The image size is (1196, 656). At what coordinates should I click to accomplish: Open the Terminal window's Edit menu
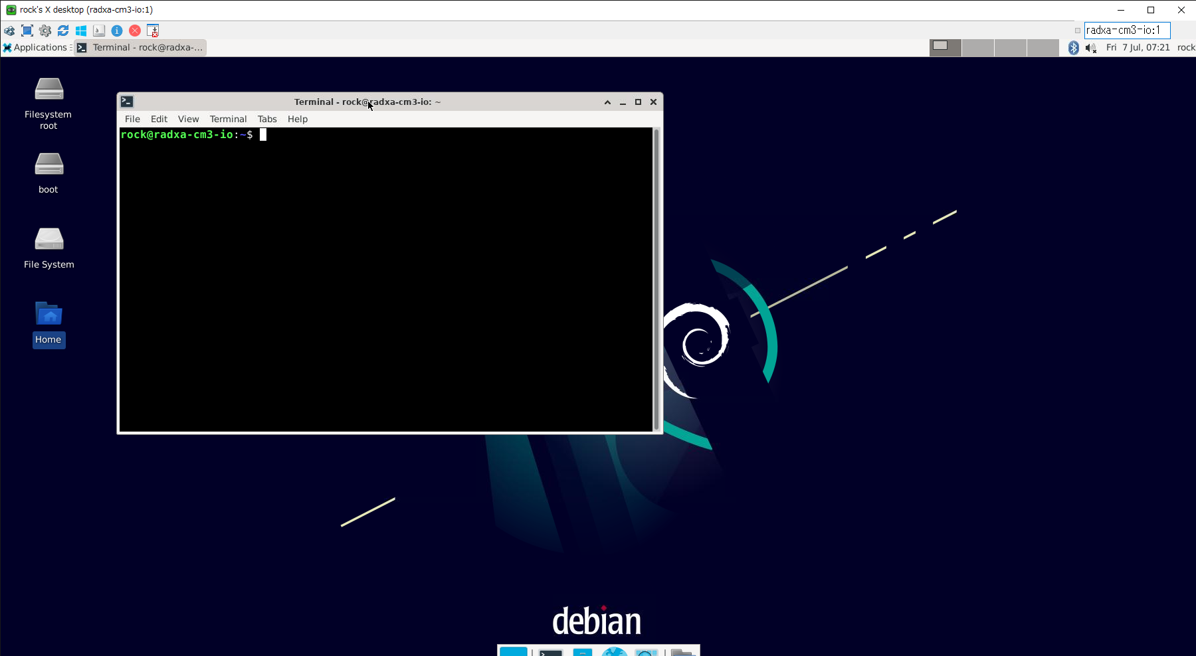tap(159, 120)
